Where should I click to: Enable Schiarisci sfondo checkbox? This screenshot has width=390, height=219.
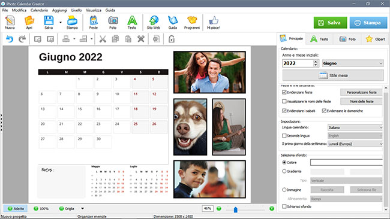[x=284, y=206]
